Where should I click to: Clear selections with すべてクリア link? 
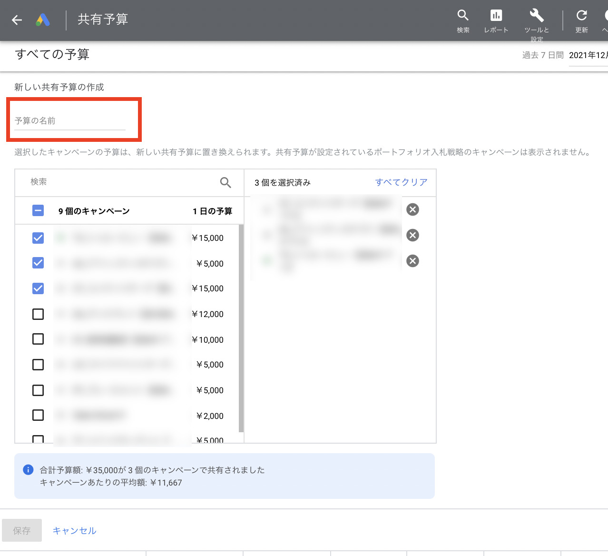pyautogui.click(x=401, y=182)
